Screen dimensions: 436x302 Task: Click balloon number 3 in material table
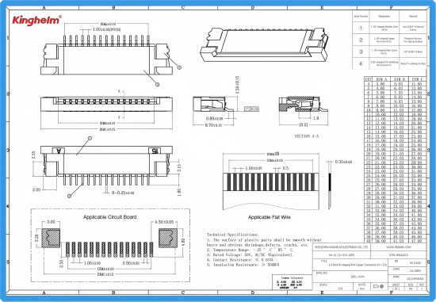click(x=361, y=52)
